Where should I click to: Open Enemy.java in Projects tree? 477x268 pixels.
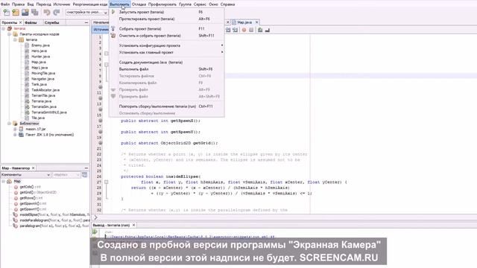coord(40,45)
